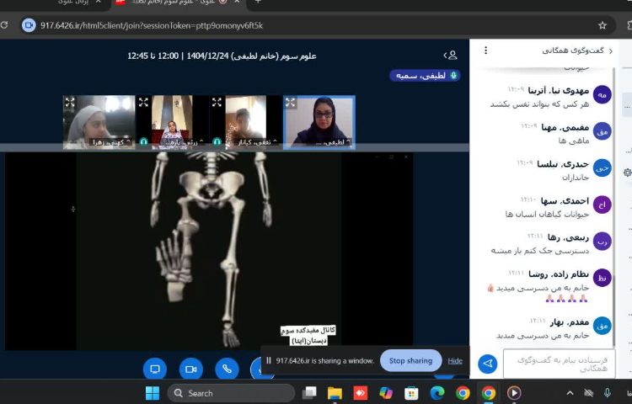The image size is (632, 404).
Task: Make تقفی کیاناز webcam fullscreen
Action: 217,102
